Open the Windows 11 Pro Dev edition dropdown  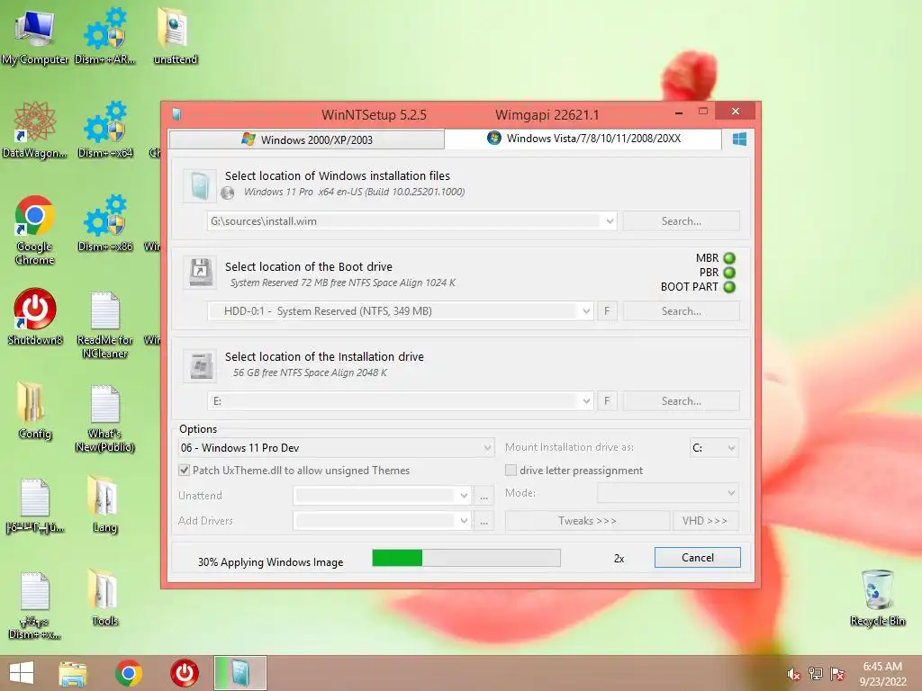(336, 448)
